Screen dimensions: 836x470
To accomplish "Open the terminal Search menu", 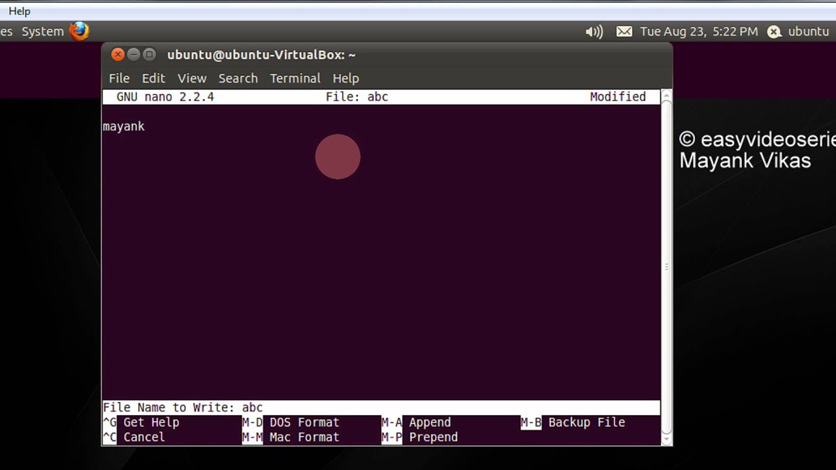I will (x=238, y=78).
